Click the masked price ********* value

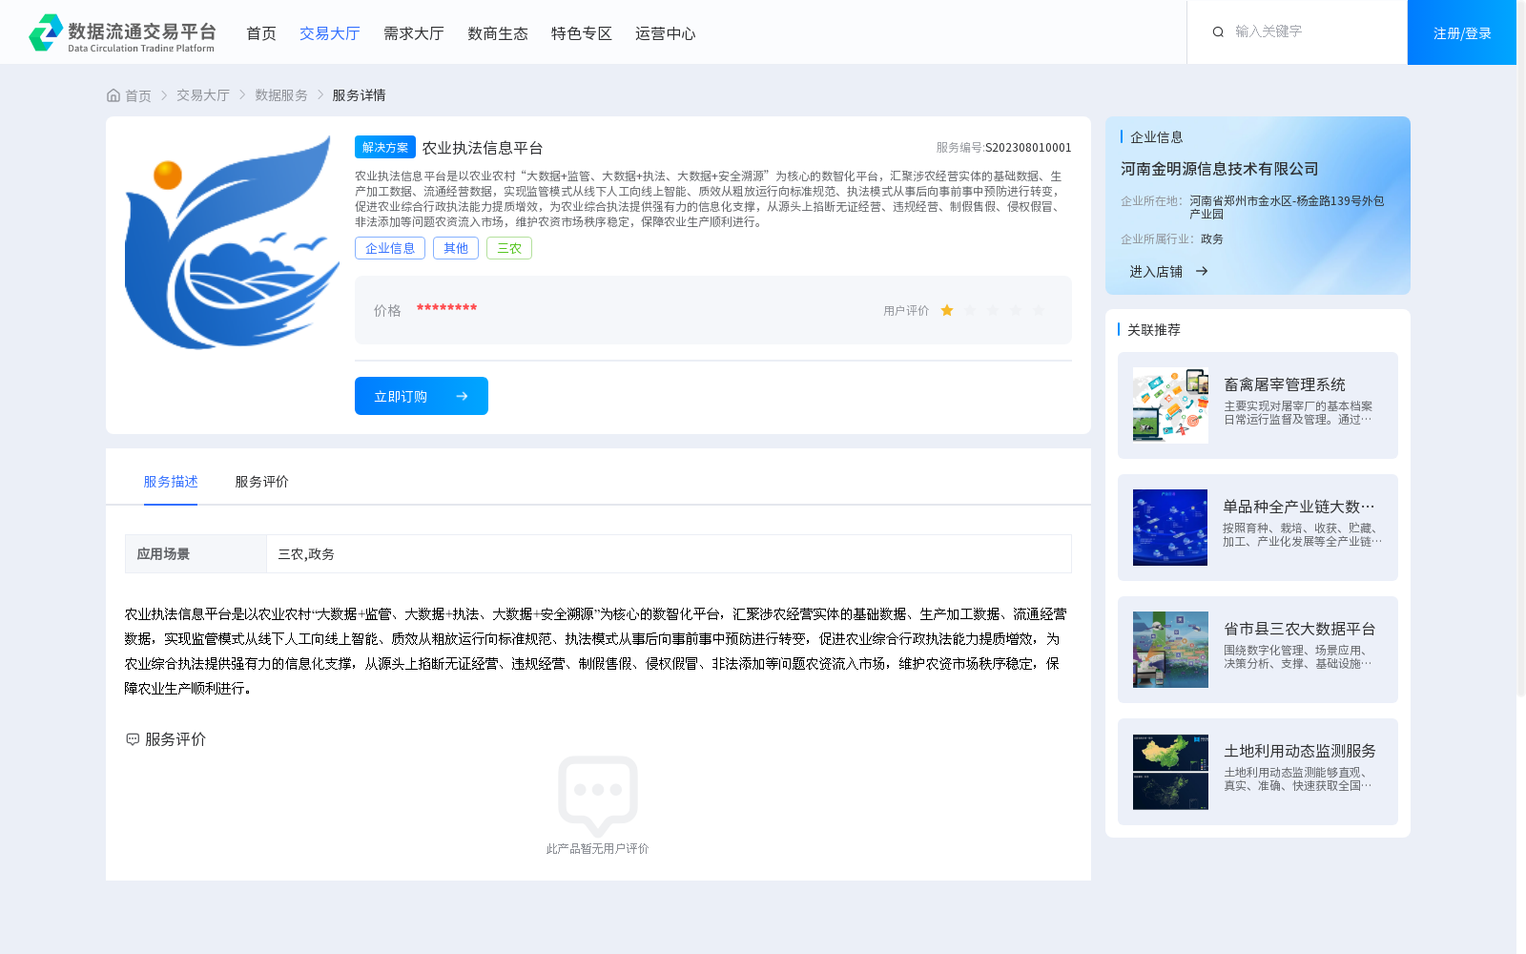[x=446, y=308]
